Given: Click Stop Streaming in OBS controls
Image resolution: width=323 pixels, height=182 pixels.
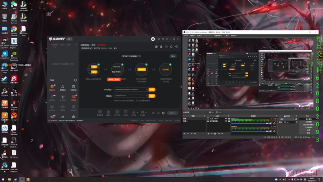Looking at the screenshot, I should pos(308,119).
